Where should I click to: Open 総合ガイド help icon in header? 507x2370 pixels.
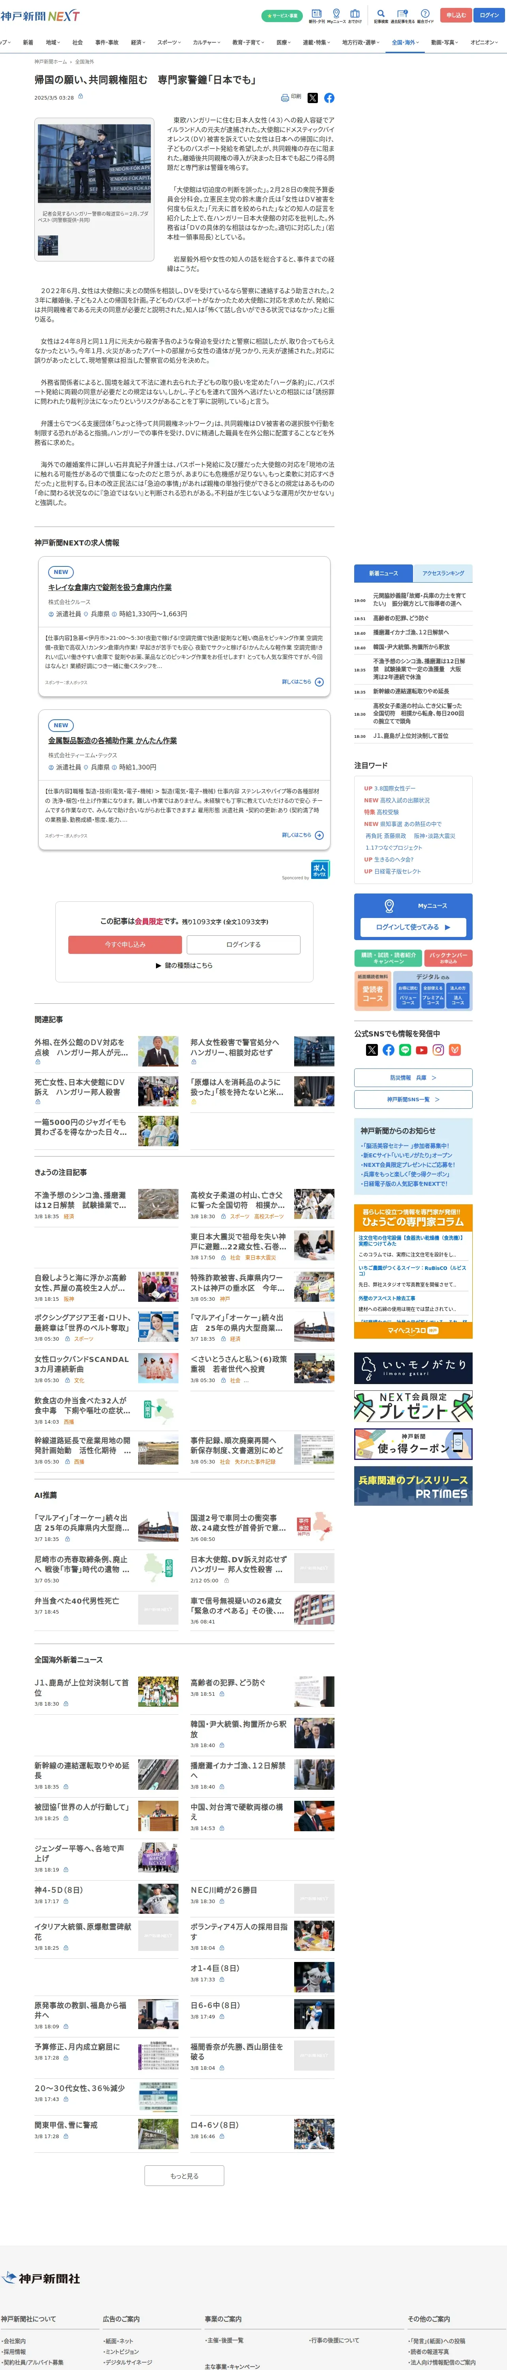(425, 16)
